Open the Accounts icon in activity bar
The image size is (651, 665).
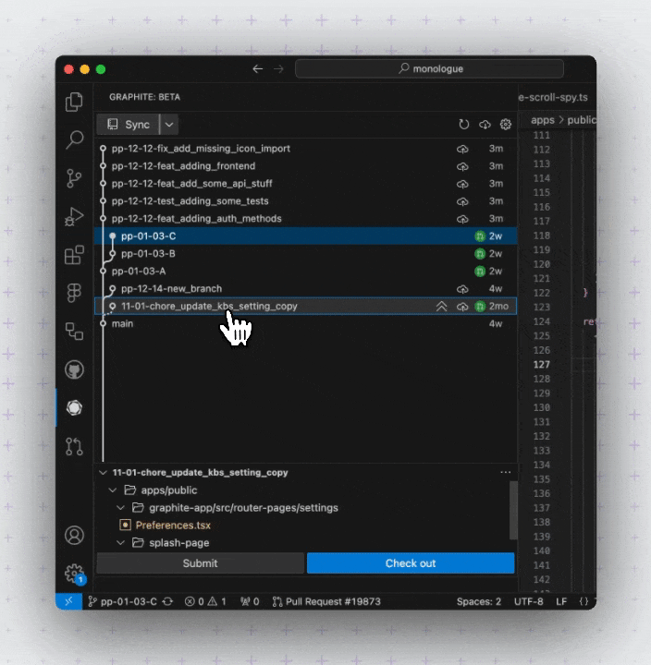tap(74, 535)
